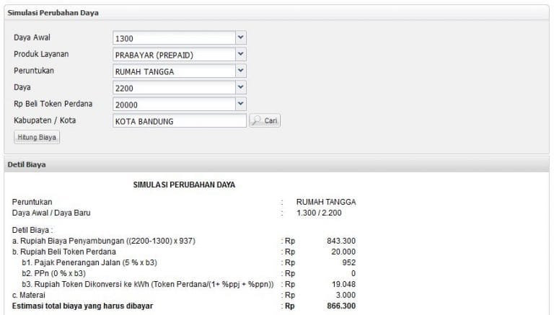The width and height of the screenshot is (554, 315).
Task: Click the Rupiah Beli Token Perdana row text
Action: click(x=64, y=252)
